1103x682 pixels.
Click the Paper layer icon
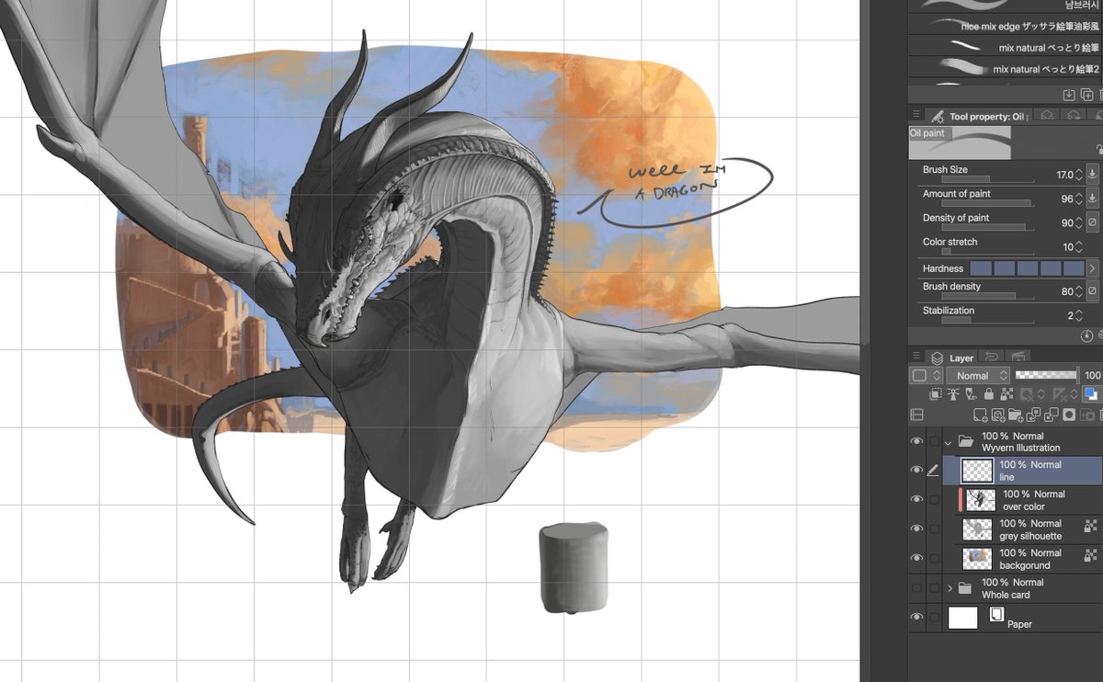tap(995, 615)
